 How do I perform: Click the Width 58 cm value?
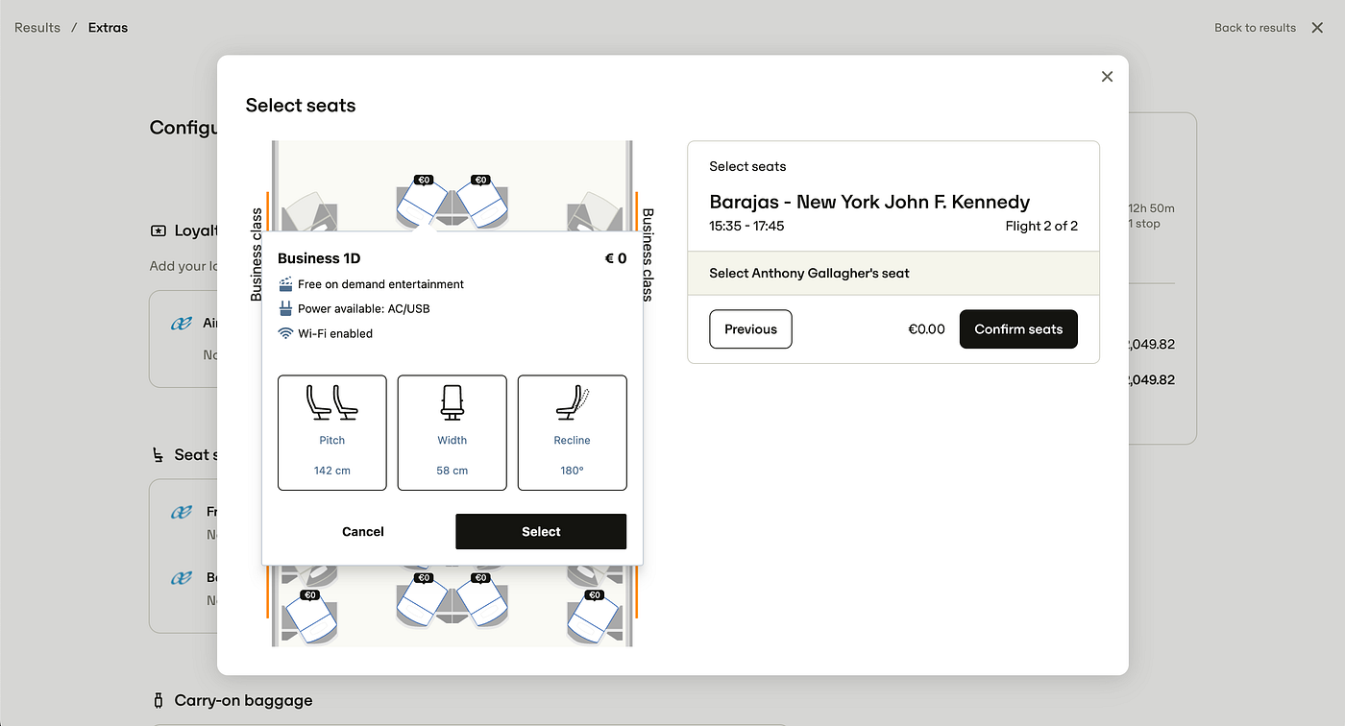452,471
